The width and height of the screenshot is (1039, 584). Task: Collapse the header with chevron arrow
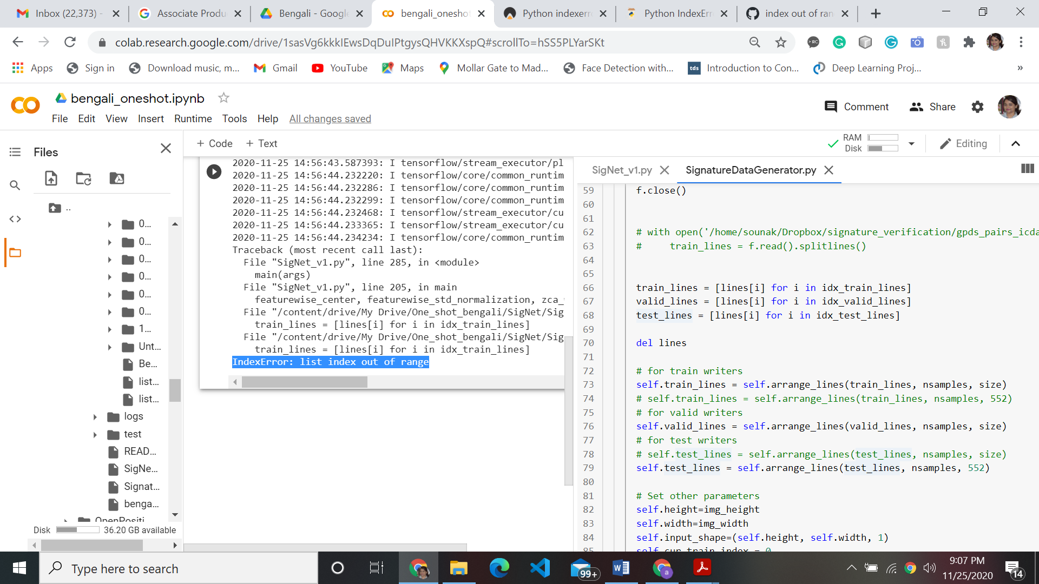pyautogui.click(x=1016, y=144)
